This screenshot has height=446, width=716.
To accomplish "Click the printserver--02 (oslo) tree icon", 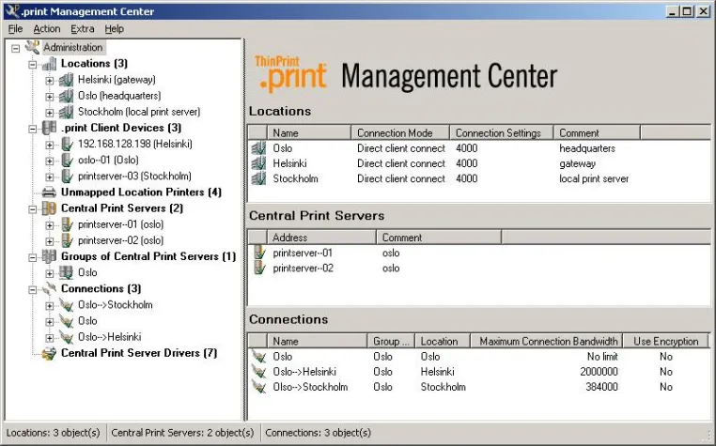I will 67,240.
